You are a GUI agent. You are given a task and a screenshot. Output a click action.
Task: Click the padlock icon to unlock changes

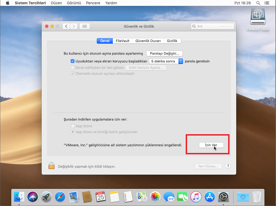pos(51,166)
